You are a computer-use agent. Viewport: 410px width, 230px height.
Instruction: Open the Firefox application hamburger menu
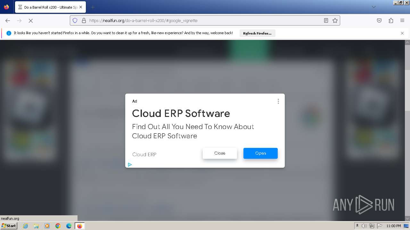point(402,20)
